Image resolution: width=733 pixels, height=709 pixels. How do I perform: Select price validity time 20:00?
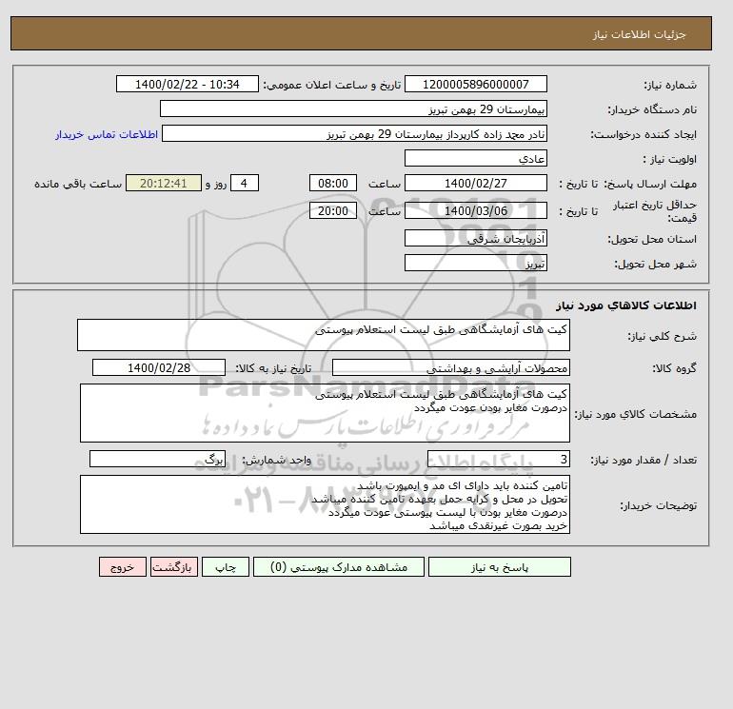click(333, 210)
